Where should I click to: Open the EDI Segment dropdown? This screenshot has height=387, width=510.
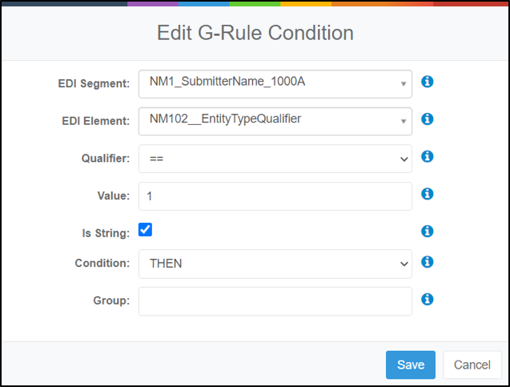275,84
